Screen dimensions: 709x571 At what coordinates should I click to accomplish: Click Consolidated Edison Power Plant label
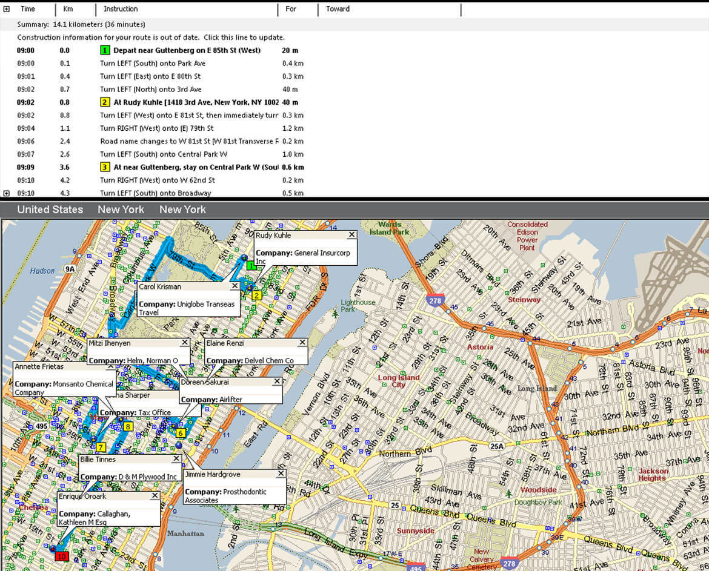pos(527,236)
